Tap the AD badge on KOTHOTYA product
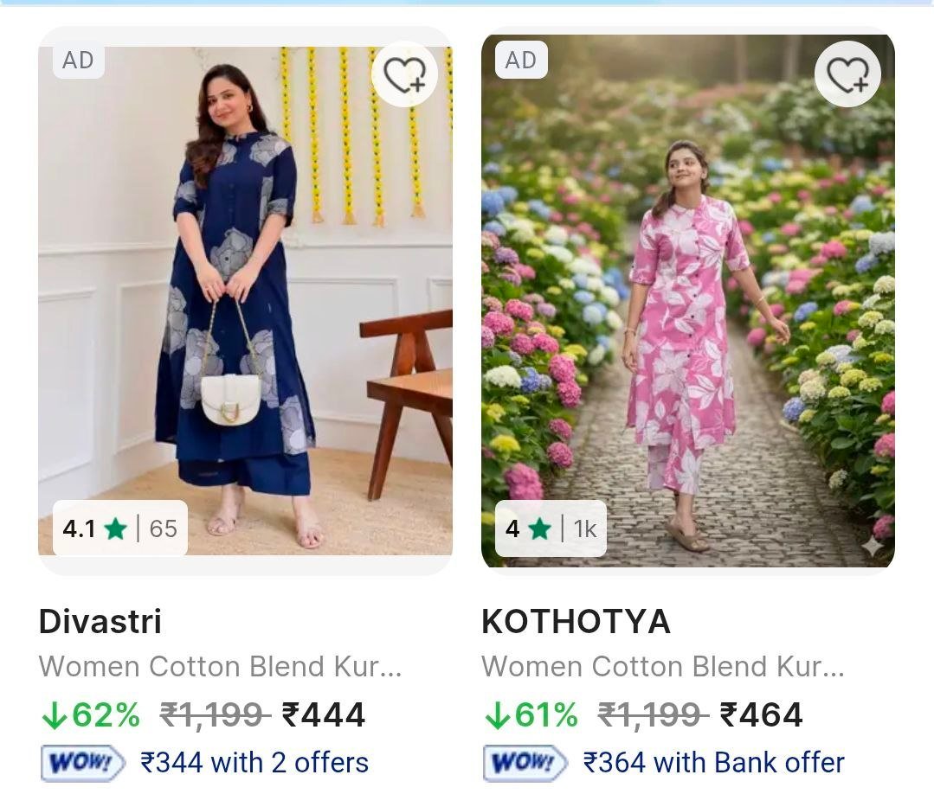934x794 pixels. (x=520, y=61)
